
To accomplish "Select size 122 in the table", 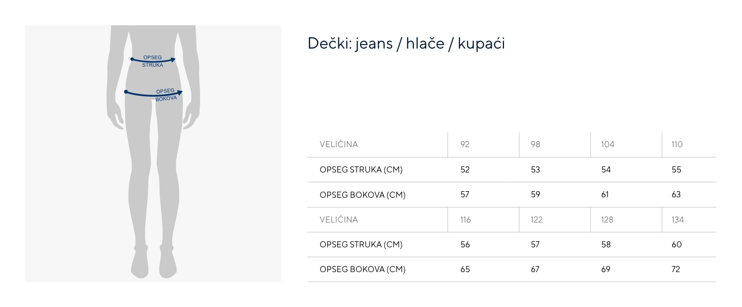I will [536, 220].
